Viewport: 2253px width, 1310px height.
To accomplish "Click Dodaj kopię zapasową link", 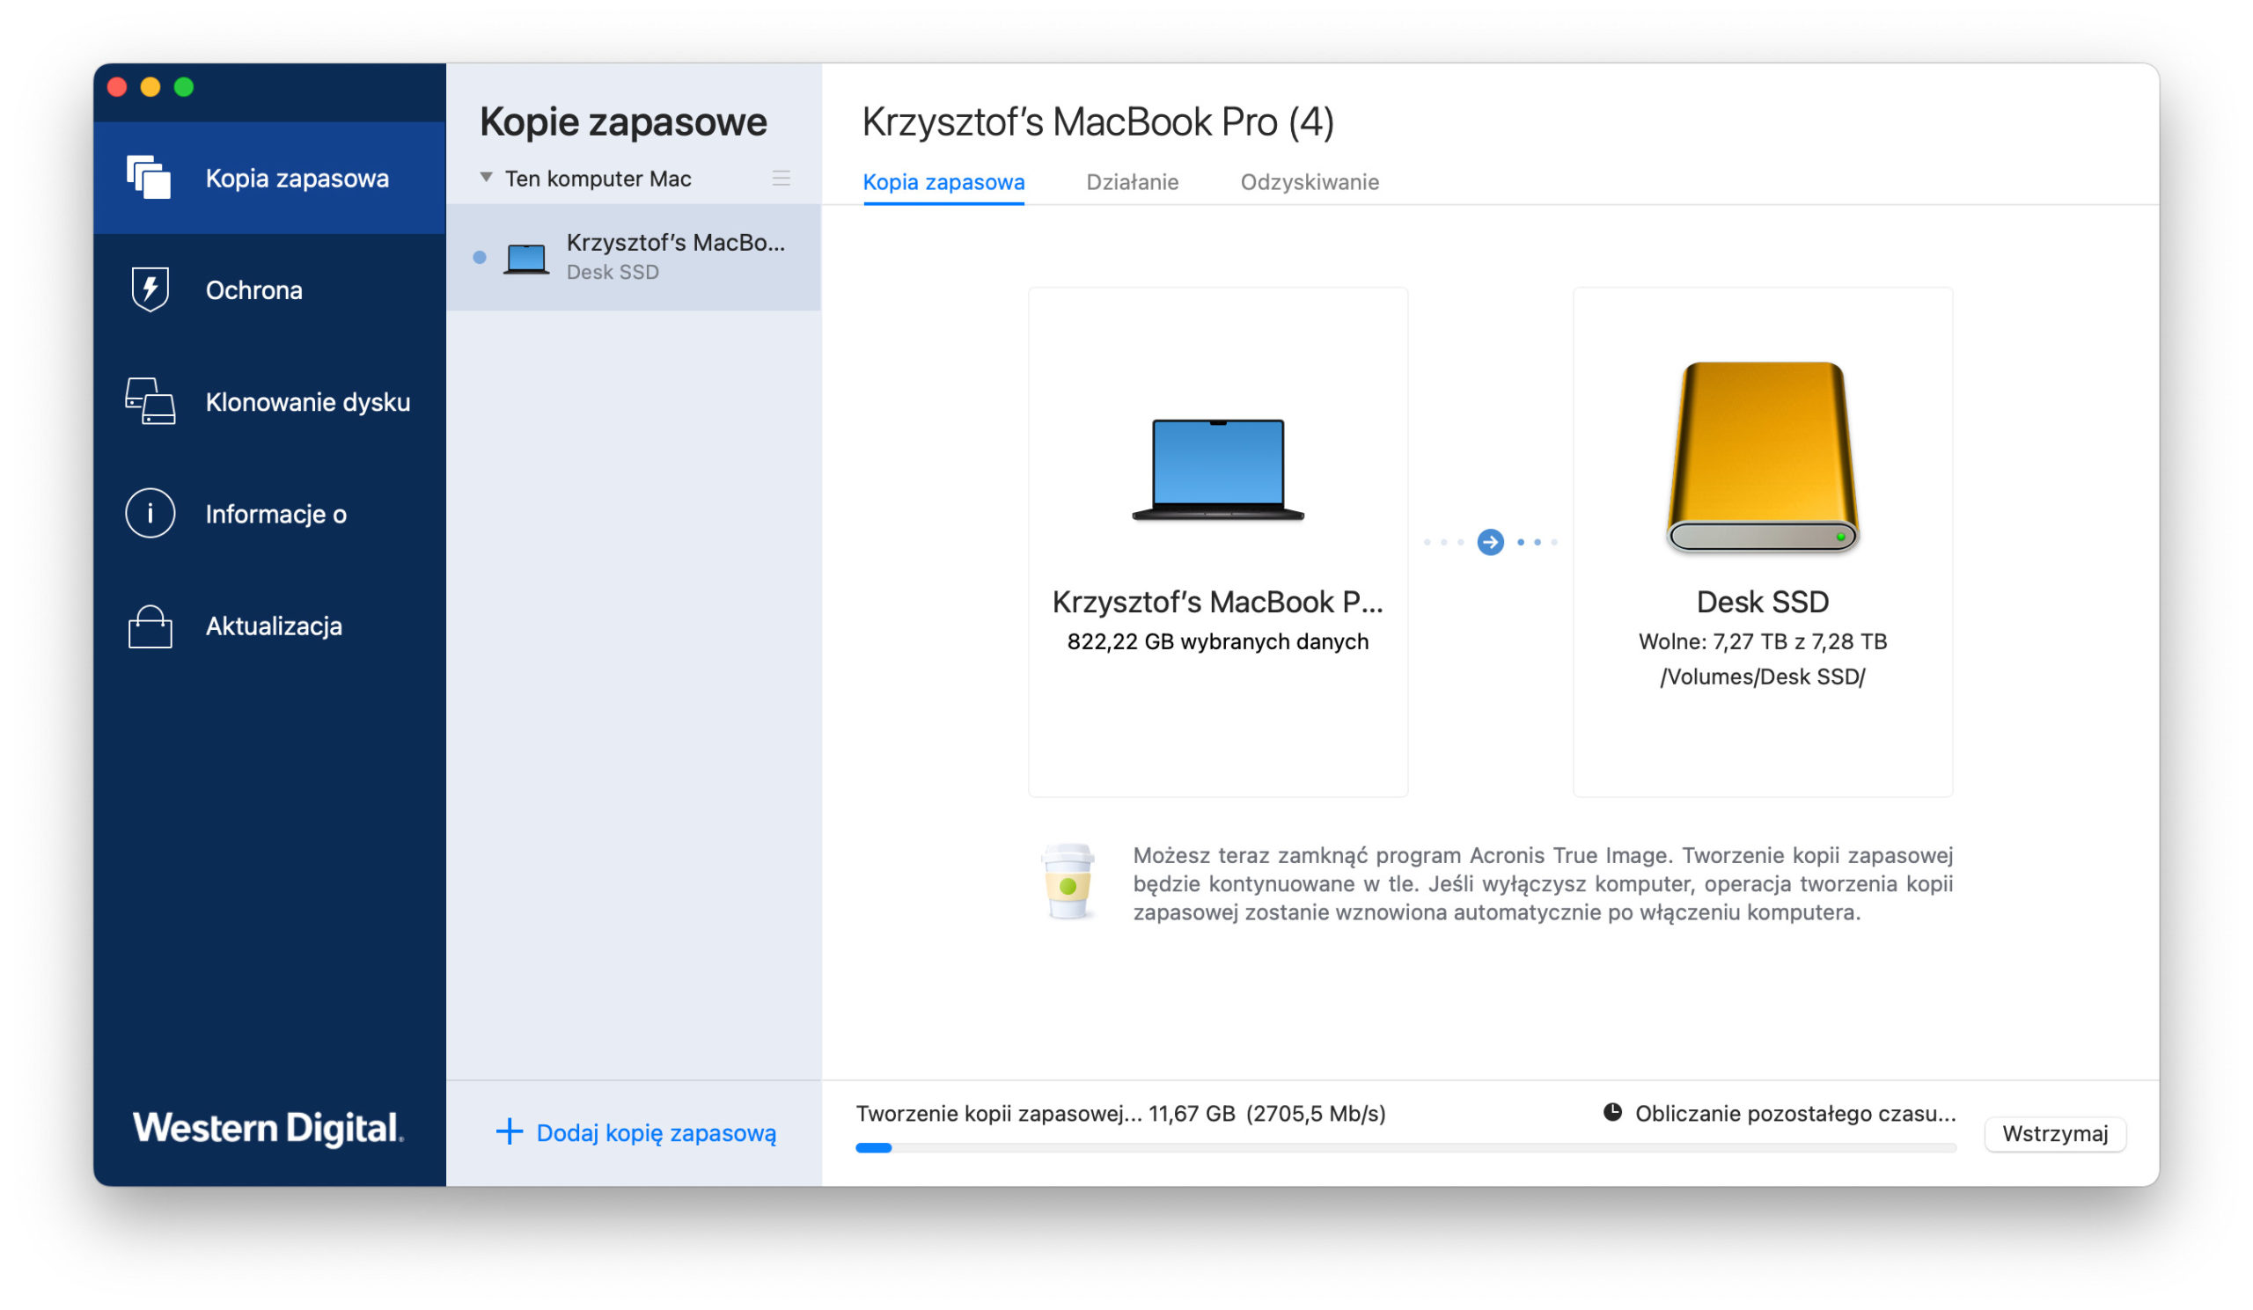I will click(657, 1133).
